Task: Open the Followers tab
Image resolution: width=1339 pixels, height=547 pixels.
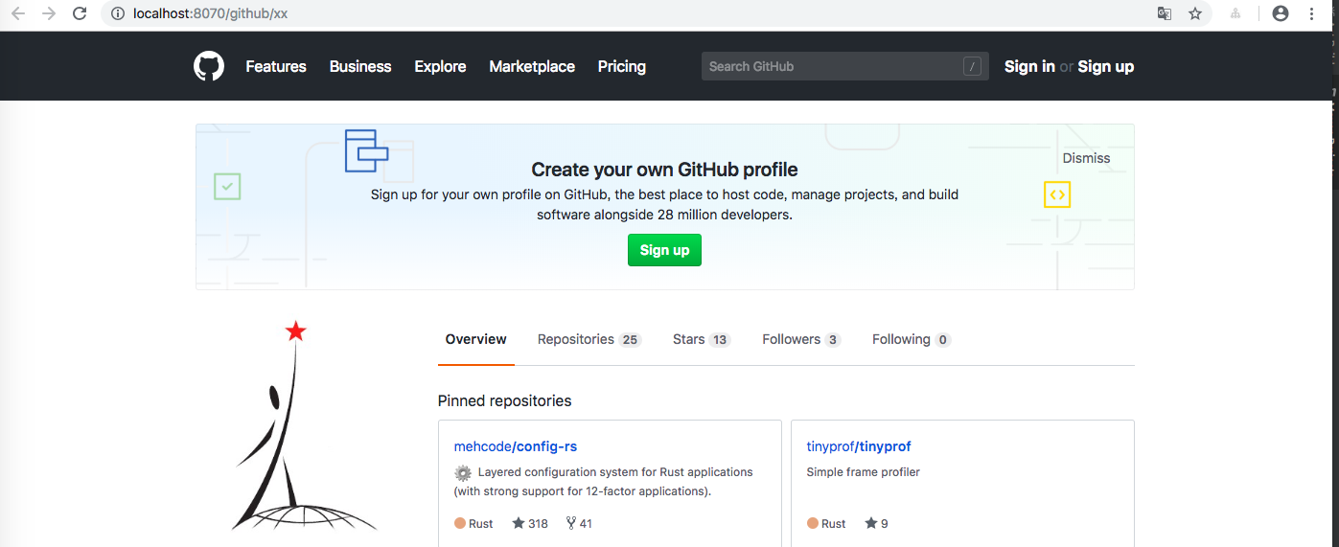Action: [x=801, y=339]
